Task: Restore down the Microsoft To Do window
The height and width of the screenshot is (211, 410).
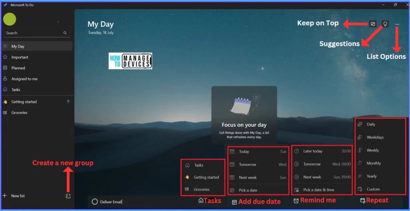Action: pyautogui.click(x=395, y=5)
